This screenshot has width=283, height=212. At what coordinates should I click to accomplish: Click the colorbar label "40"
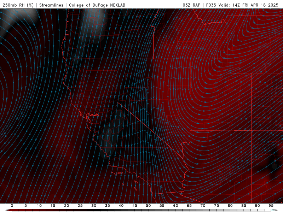(x=121, y=206)
